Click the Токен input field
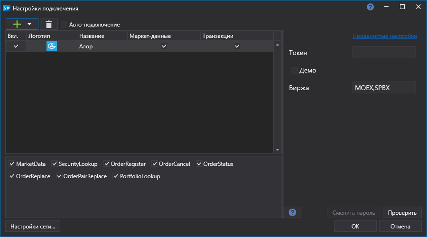This screenshot has width=427, height=237. tap(384, 52)
